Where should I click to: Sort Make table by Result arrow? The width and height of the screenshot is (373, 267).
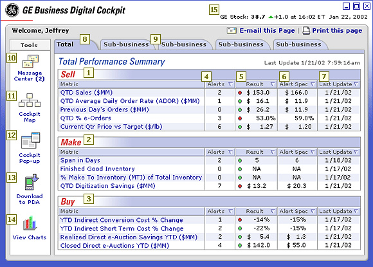click(x=273, y=152)
